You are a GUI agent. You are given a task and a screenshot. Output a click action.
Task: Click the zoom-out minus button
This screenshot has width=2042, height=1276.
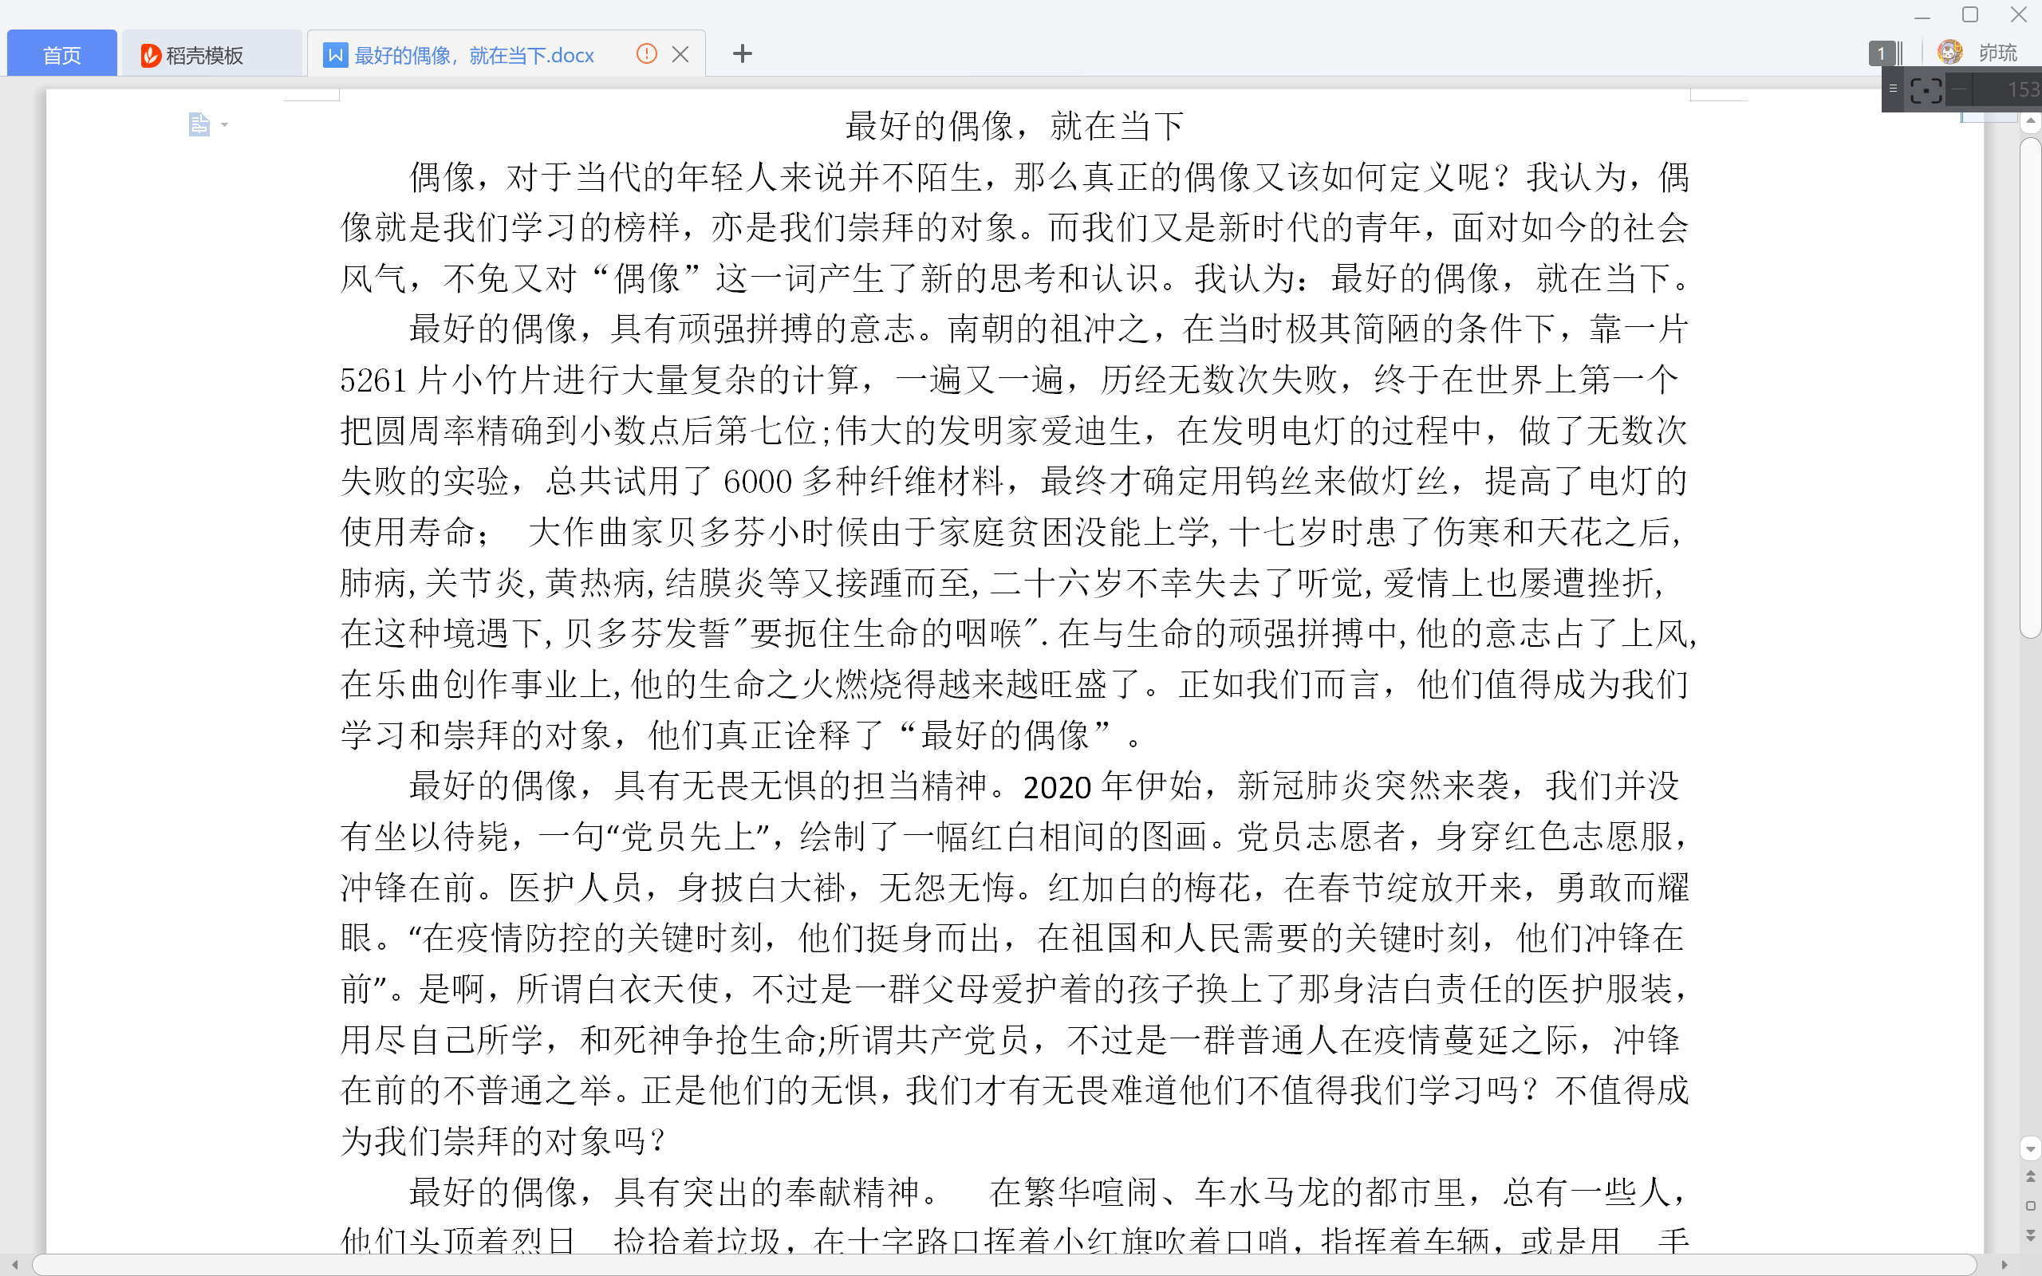[x=1959, y=89]
